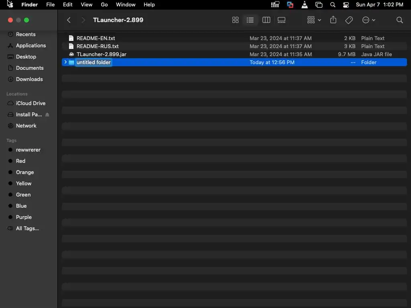Eject the Install Pa... volume
This screenshot has width=411, height=308.
(x=47, y=114)
